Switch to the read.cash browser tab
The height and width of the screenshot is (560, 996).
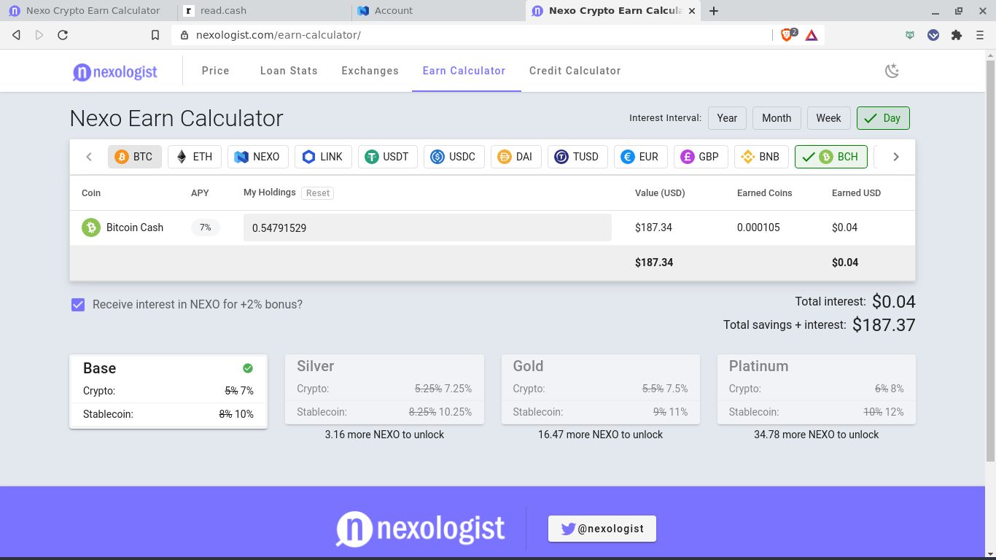click(264, 11)
